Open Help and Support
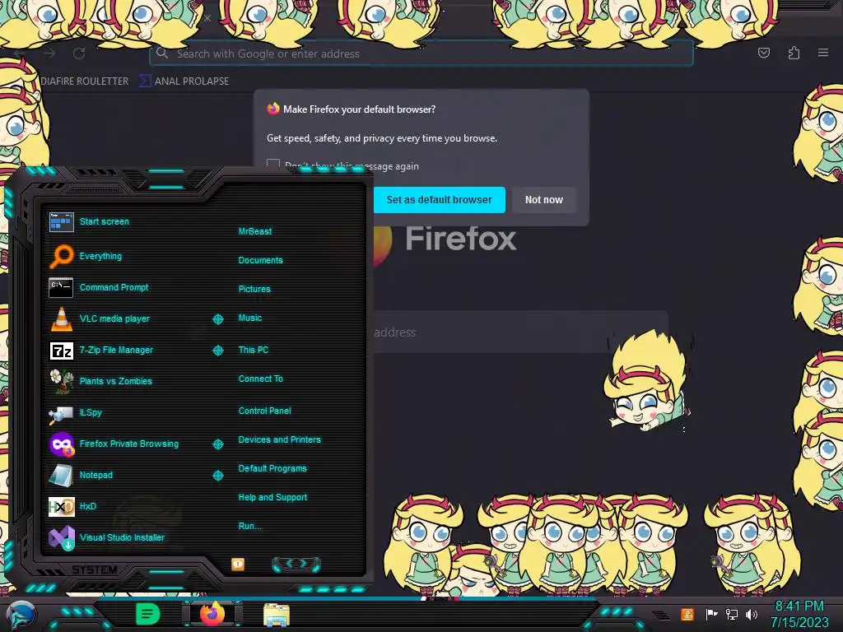 coord(272,497)
